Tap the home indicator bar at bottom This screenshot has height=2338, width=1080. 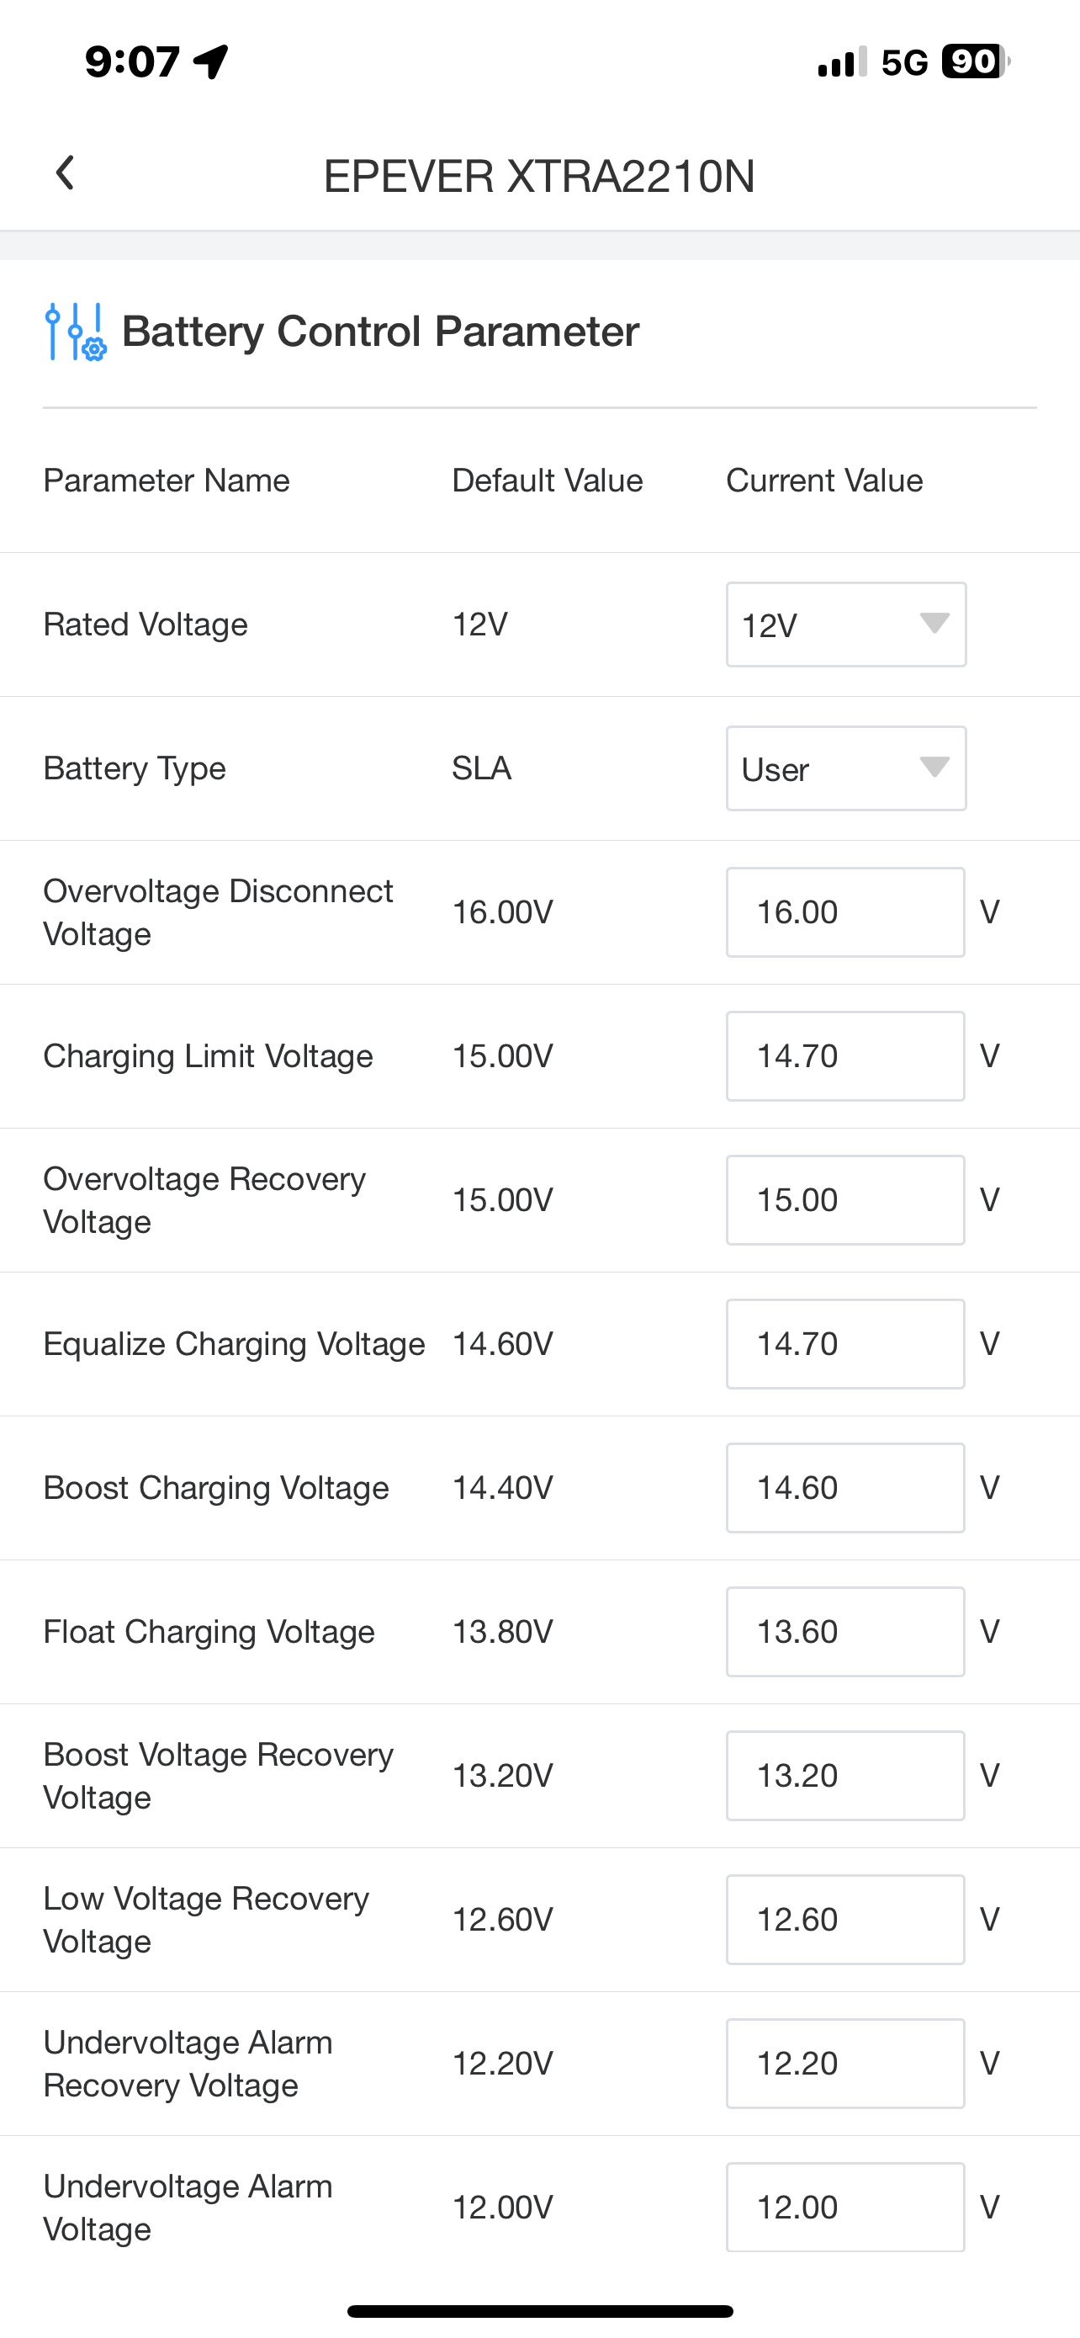click(x=539, y=2311)
